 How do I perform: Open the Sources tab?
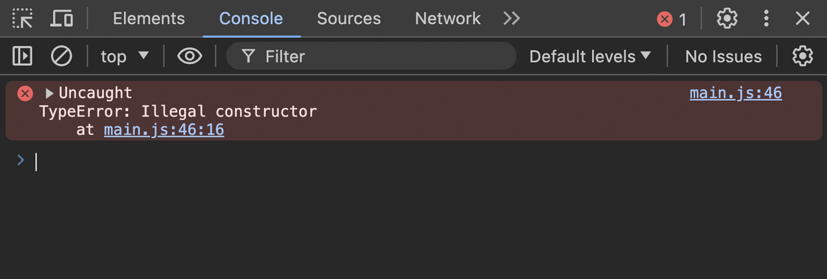[349, 19]
